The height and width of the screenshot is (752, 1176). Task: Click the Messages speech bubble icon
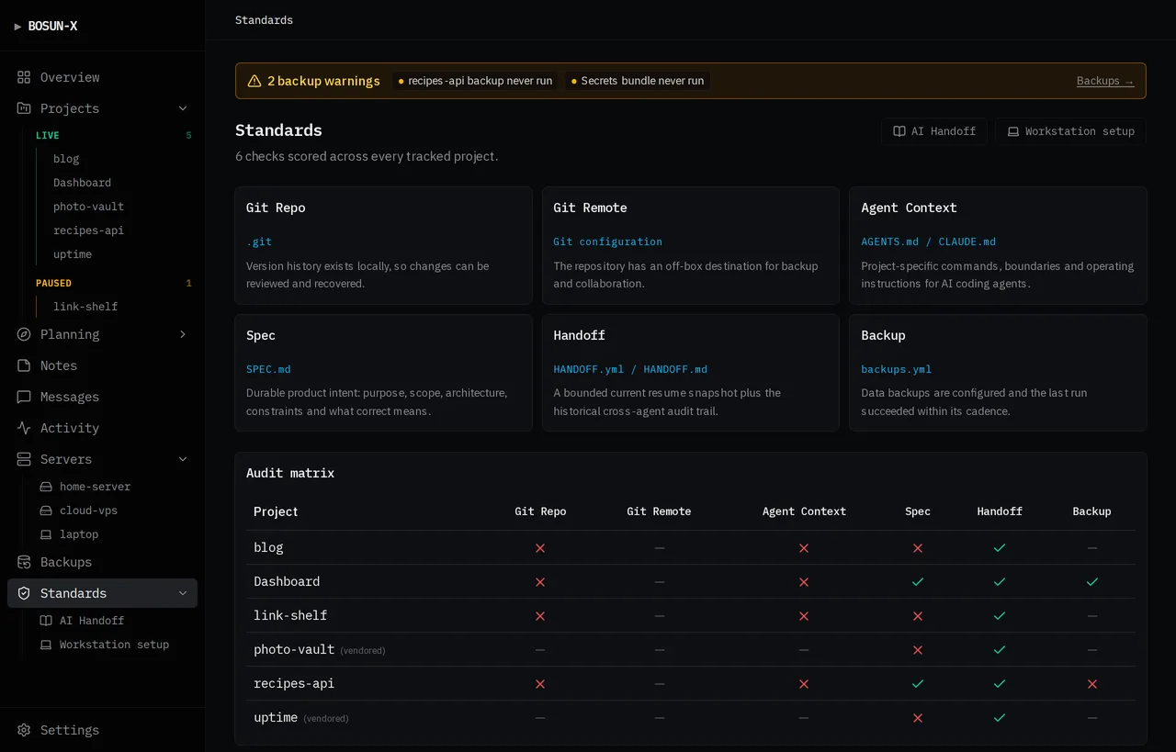coord(24,397)
